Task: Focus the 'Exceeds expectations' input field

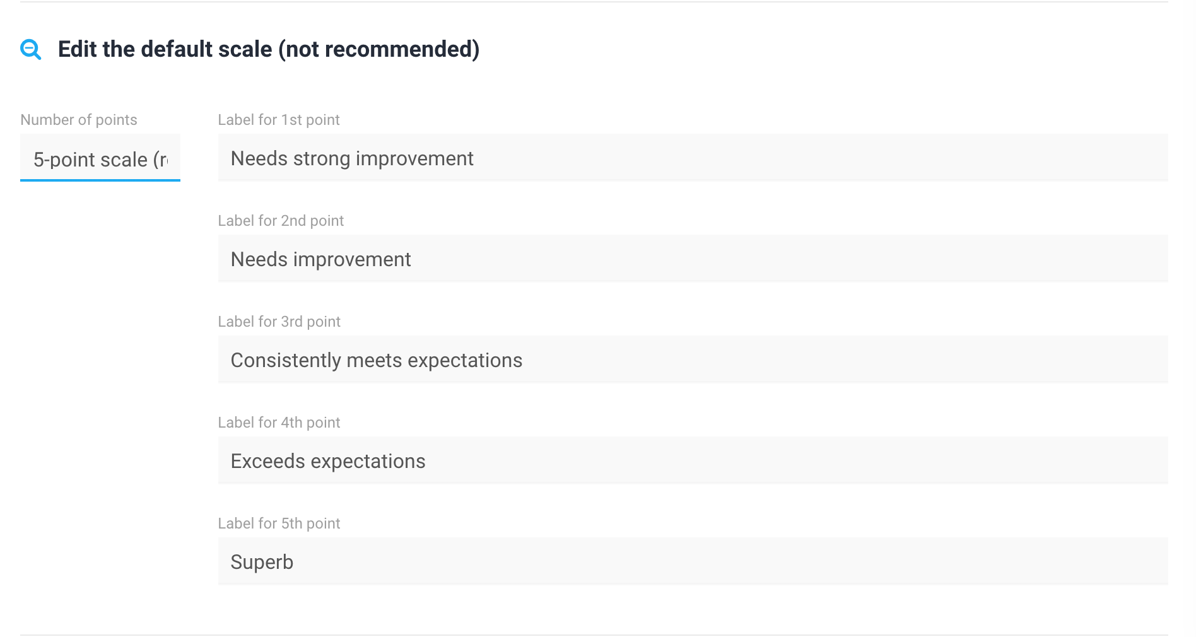Action: point(693,460)
